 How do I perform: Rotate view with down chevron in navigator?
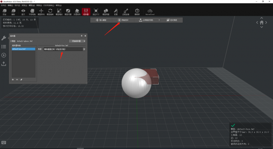(261, 27)
